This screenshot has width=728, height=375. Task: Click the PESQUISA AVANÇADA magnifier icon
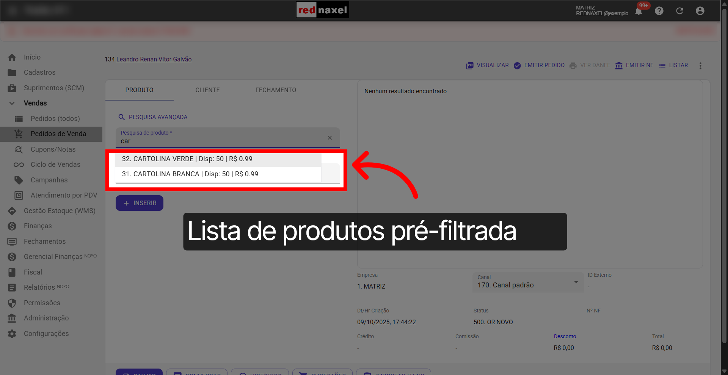122,117
